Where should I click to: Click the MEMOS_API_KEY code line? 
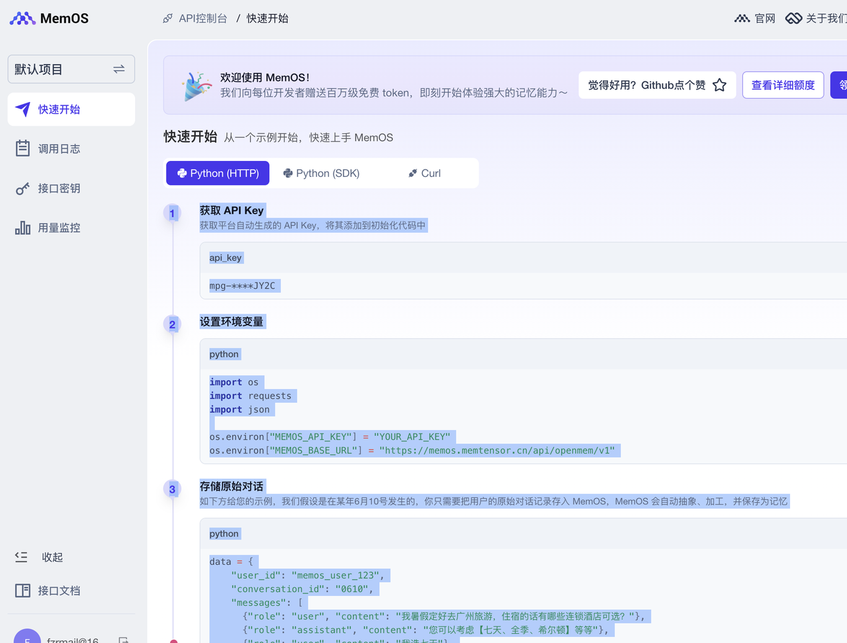tap(330, 436)
